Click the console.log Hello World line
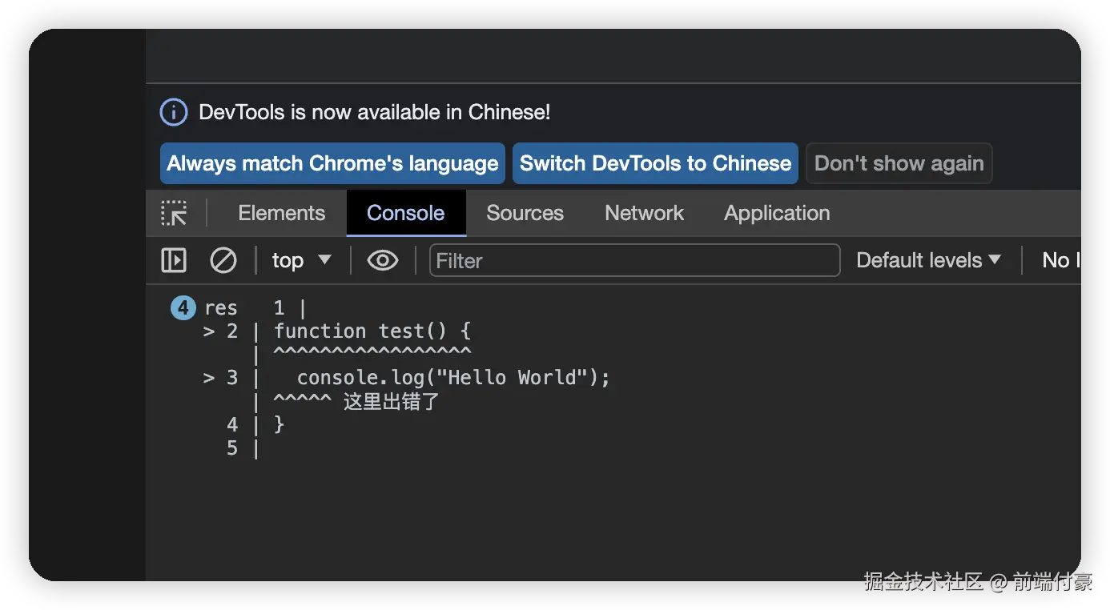1110x610 pixels. 453,378
